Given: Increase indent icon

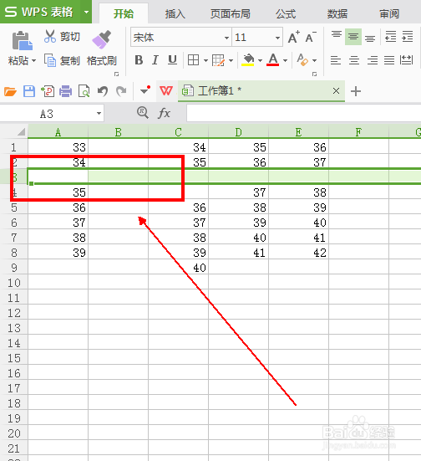Looking at the screenshot, I should [x=408, y=37].
